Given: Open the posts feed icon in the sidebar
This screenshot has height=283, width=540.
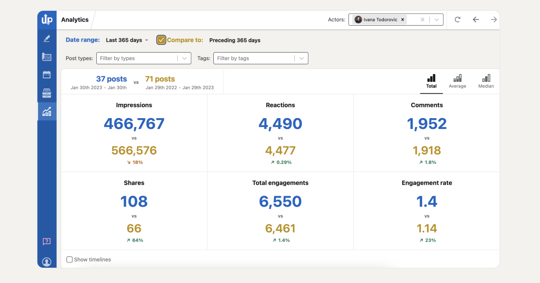Looking at the screenshot, I should pyautogui.click(x=46, y=57).
